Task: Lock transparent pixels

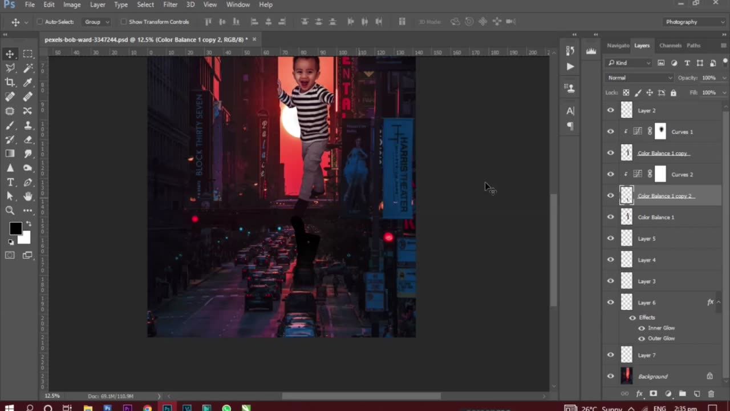Action: pyautogui.click(x=626, y=92)
